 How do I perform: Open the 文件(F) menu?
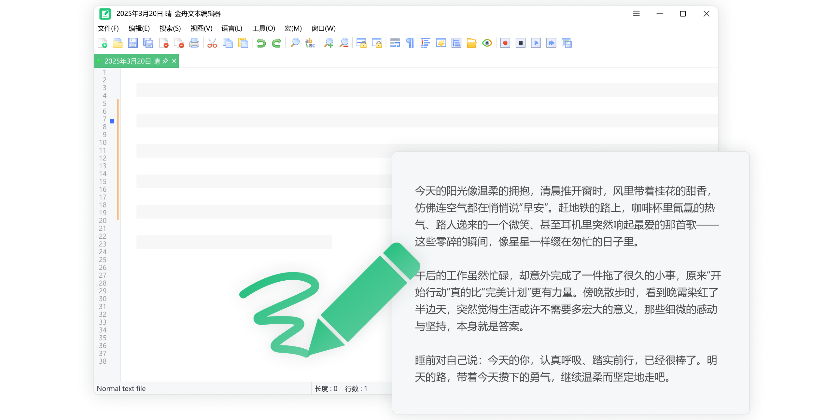pyautogui.click(x=108, y=28)
